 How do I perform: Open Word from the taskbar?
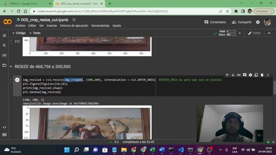coord(162,150)
